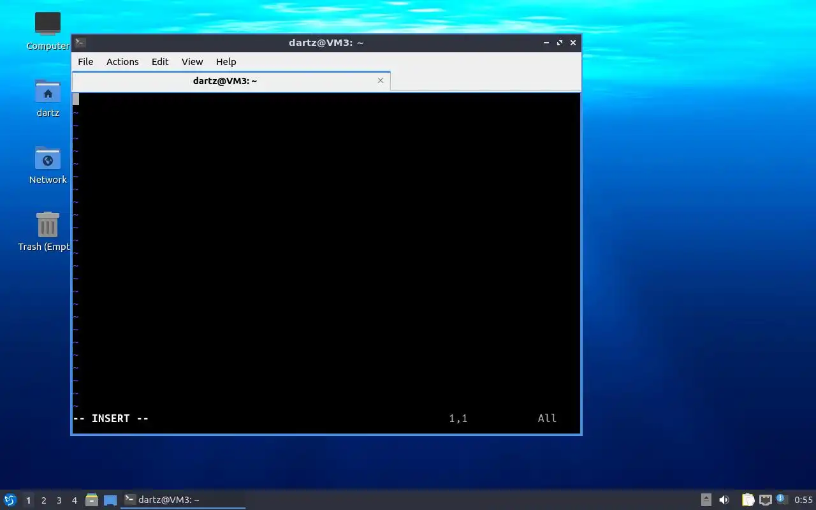
Task: Click the Network desktop icon
Action: [x=48, y=165]
